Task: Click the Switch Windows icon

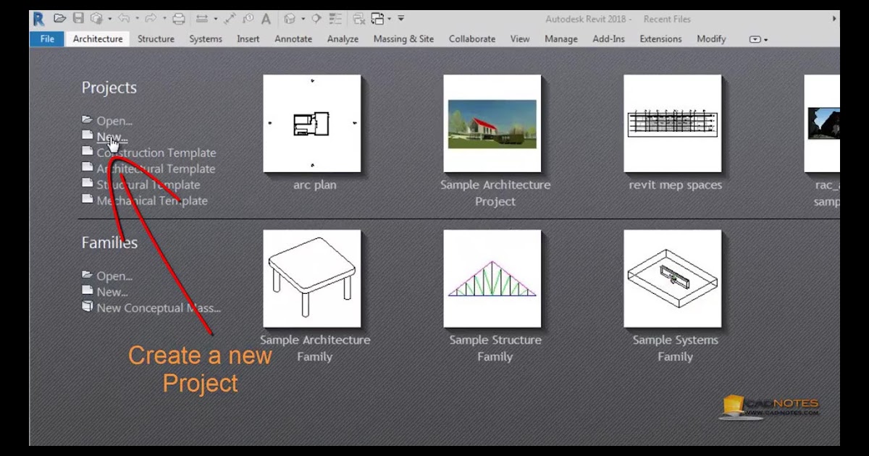Action: pos(377,19)
